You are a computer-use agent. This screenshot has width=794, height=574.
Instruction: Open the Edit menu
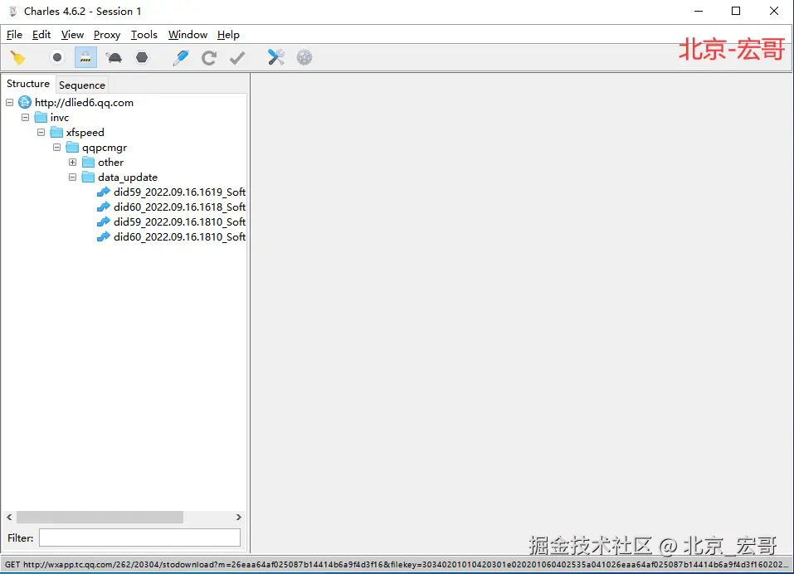coord(41,35)
